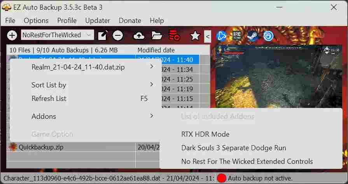Click the Character .dat file status bar entry
This screenshot has height=184, width=348.
(x=108, y=178)
